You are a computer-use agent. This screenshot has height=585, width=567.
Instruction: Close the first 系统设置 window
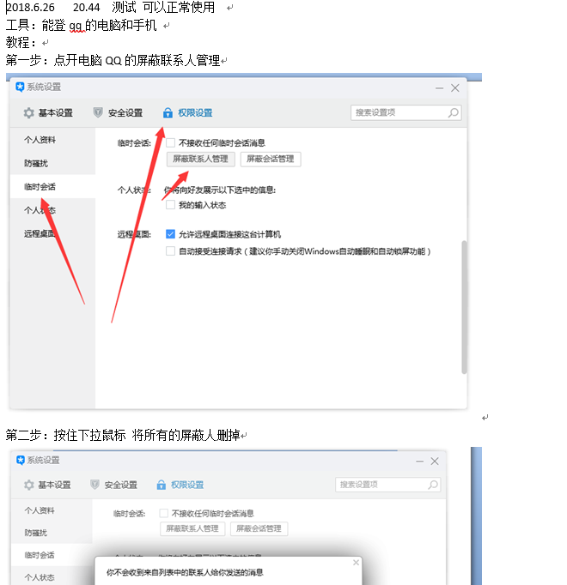(x=454, y=88)
